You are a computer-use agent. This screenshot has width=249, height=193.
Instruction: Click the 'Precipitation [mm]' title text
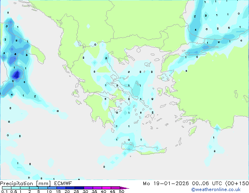26,184
